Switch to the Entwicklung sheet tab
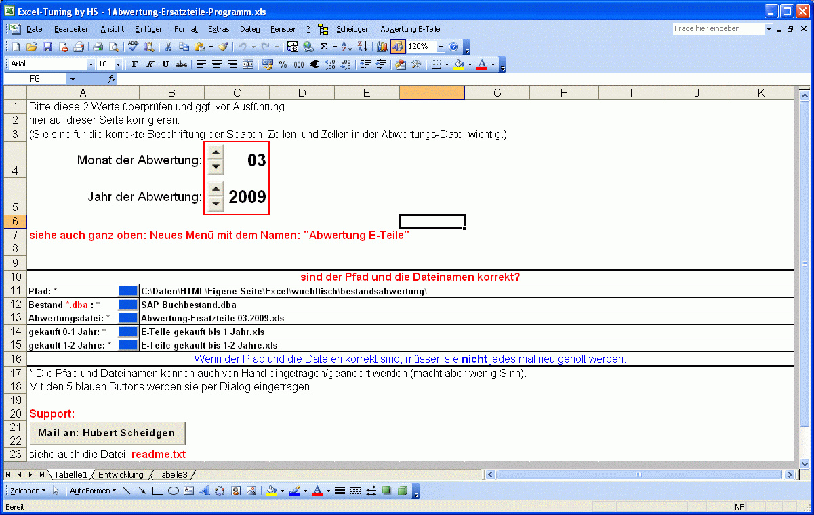The width and height of the screenshot is (814, 515). click(121, 474)
